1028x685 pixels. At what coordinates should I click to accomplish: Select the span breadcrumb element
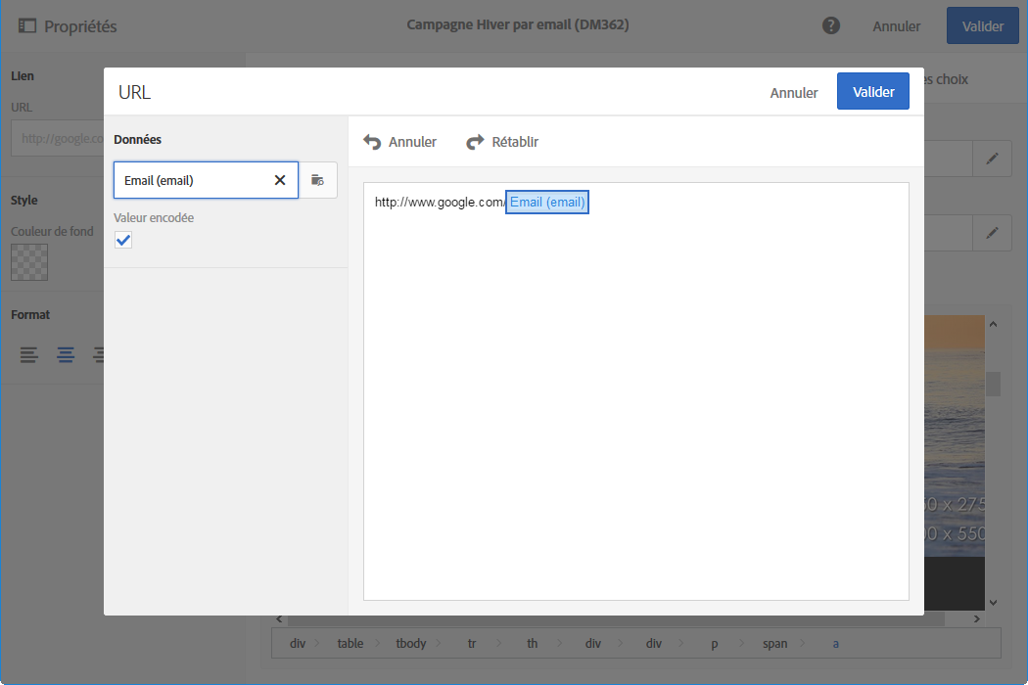(776, 643)
